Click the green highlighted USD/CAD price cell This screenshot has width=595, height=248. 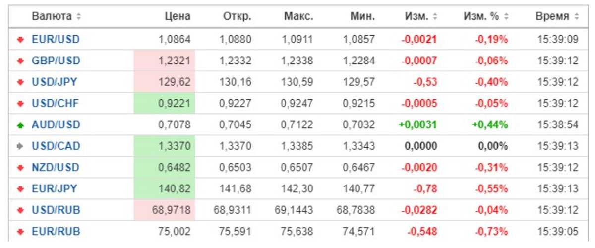coord(165,146)
